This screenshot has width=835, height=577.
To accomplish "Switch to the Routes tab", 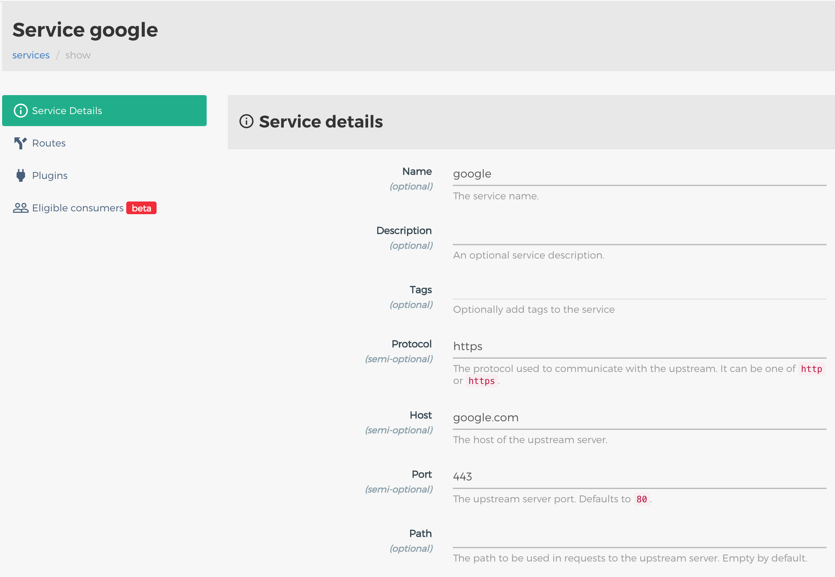I will pyautogui.click(x=104, y=143).
